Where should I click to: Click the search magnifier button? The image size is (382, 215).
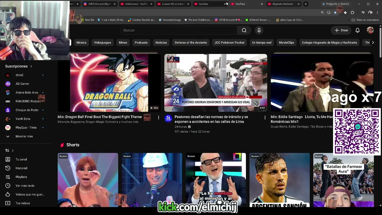244,30
